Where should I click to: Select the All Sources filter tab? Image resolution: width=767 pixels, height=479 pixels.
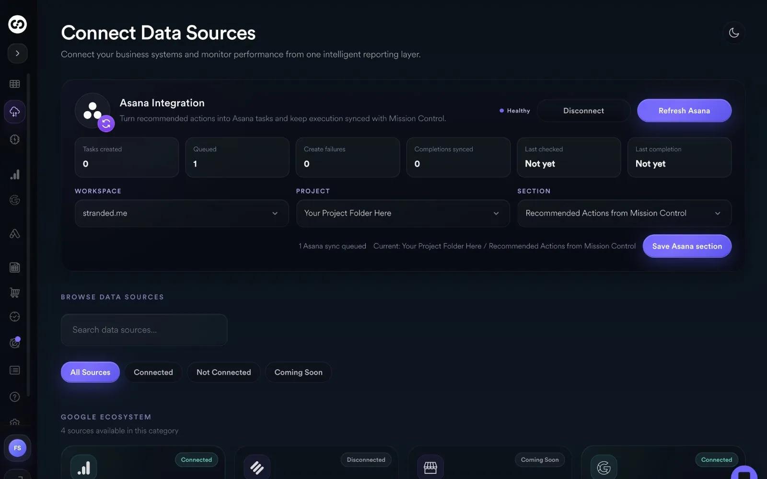90,372
